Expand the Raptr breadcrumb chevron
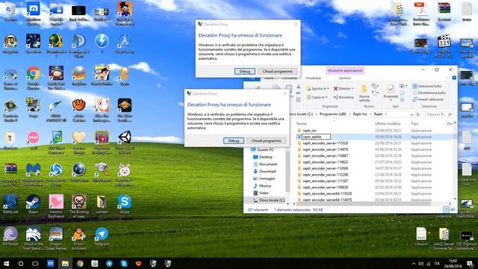The height and width of the screenshot is (269, 478). click(x=385, y=114)
